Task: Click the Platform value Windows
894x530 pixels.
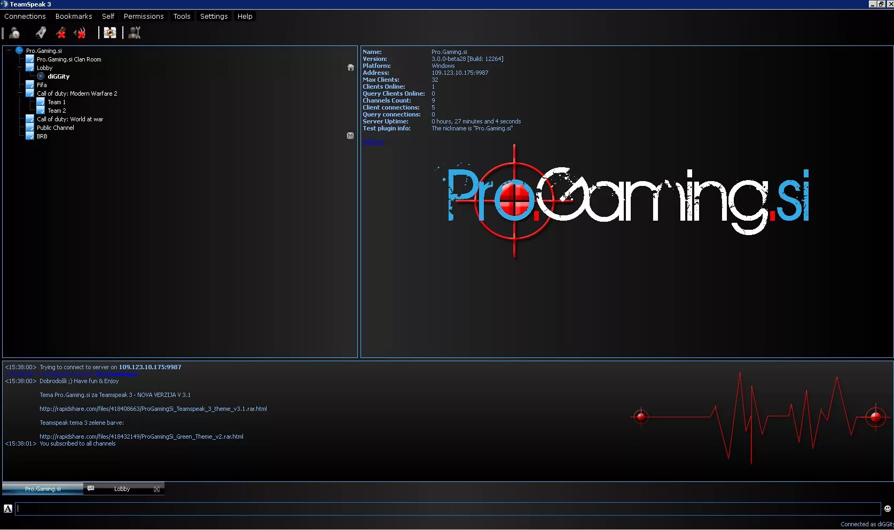Action: tap(443, 66)
